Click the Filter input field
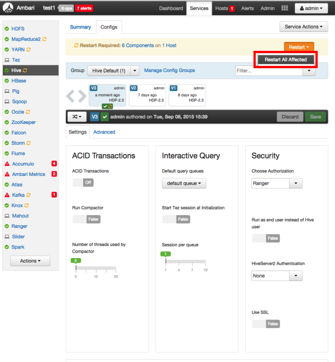Image resolution: width=335 pixels, height=362 pixels. [x=269, y=70]
